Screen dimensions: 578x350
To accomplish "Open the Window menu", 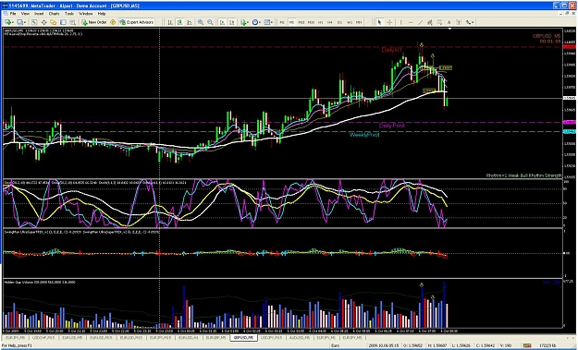I will click(x=85, y=14).
